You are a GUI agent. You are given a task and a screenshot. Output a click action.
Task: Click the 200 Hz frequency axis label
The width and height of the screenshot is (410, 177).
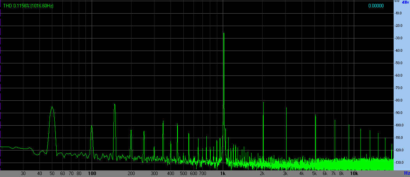coord(131,173)
